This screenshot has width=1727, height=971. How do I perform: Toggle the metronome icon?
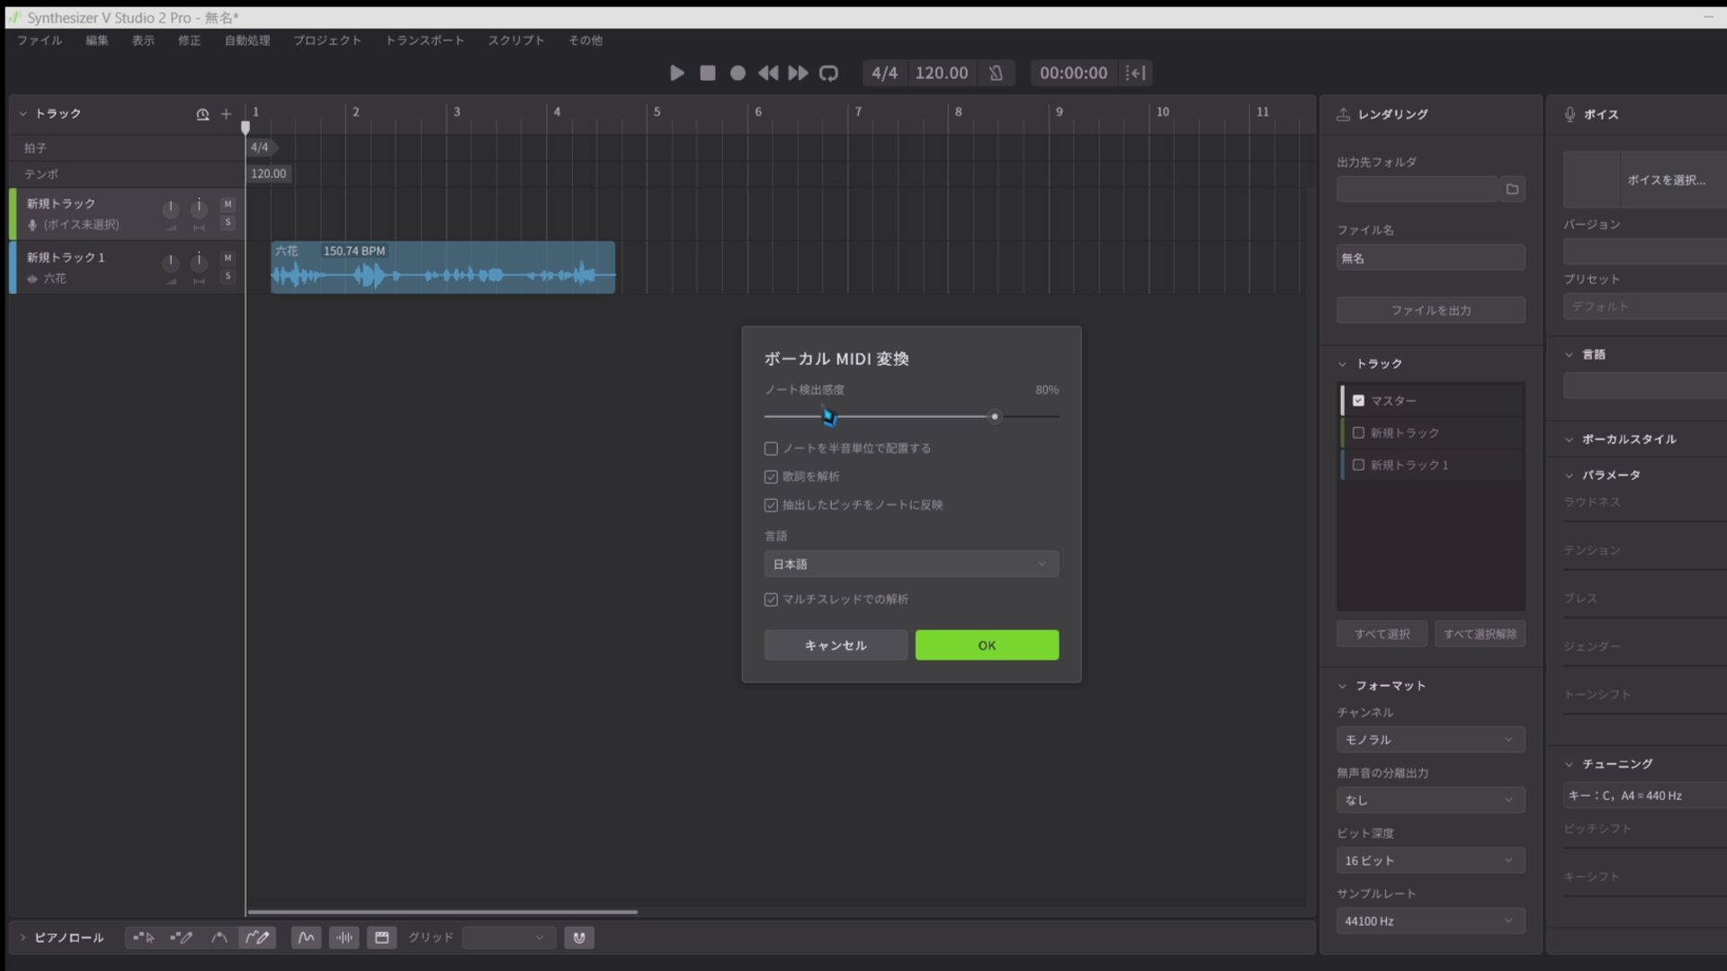click(x=996, y=73)
